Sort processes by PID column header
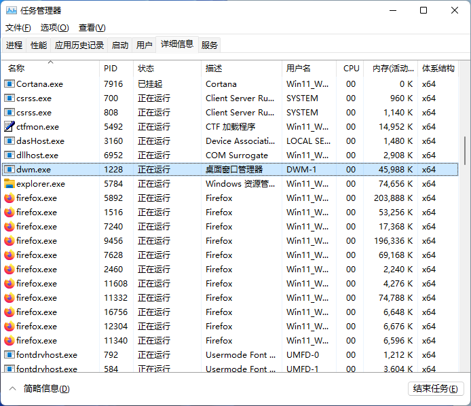Viewport: 471px width, 406px height. coord(110,69)
